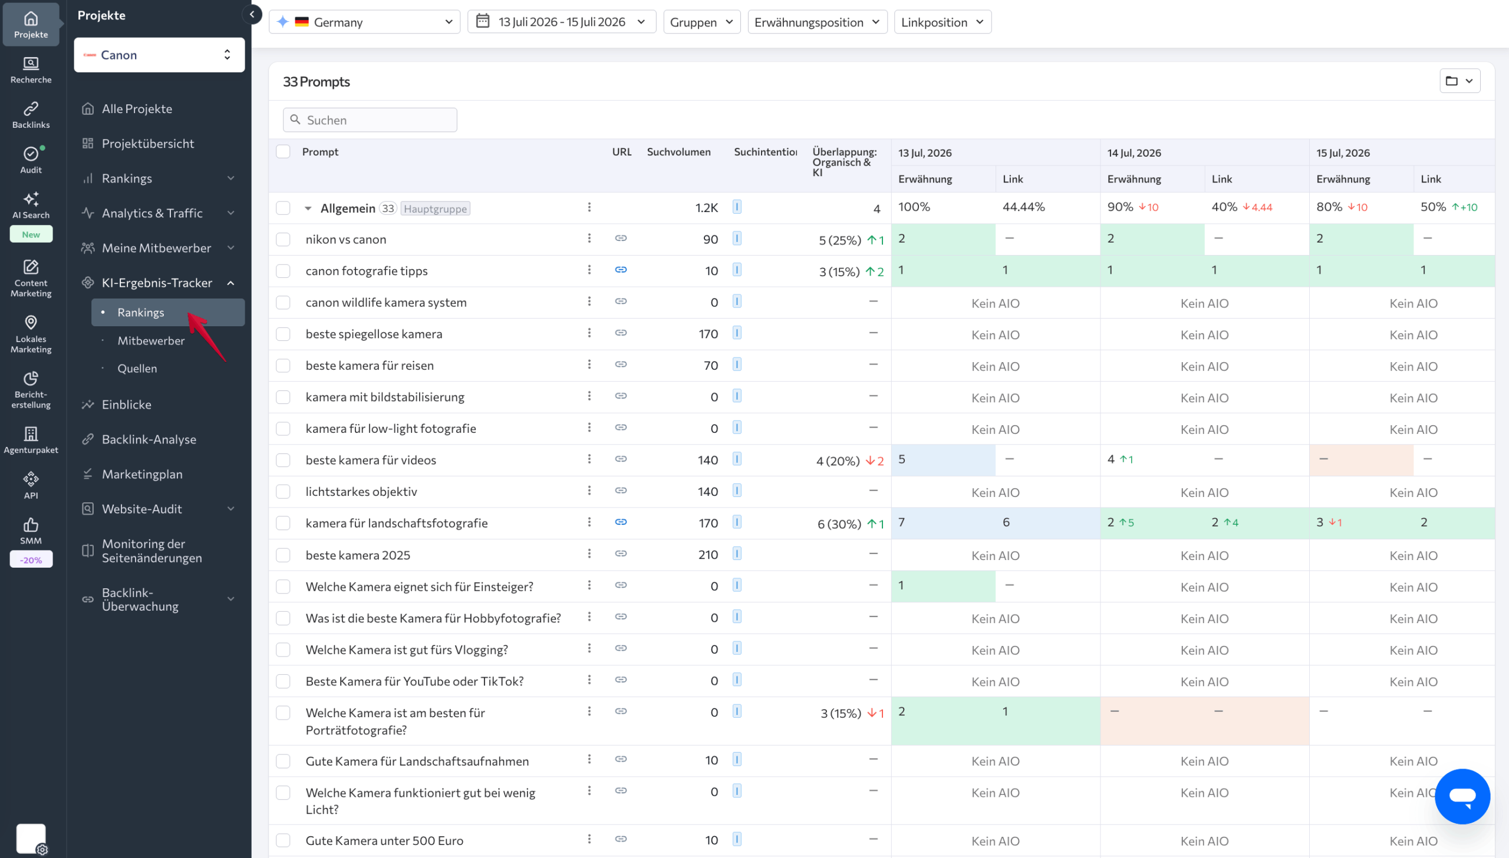
Task: Tick checkbox for beste kamera für reisen
Action: (x=283, y=365)
